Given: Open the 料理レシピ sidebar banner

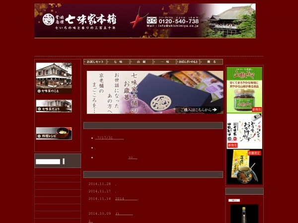Looking at the screenshot, I should [x=54, y=133].
